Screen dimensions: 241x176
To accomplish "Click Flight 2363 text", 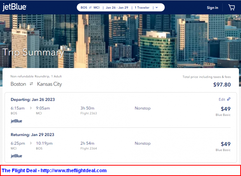I will tap(89, 113).
